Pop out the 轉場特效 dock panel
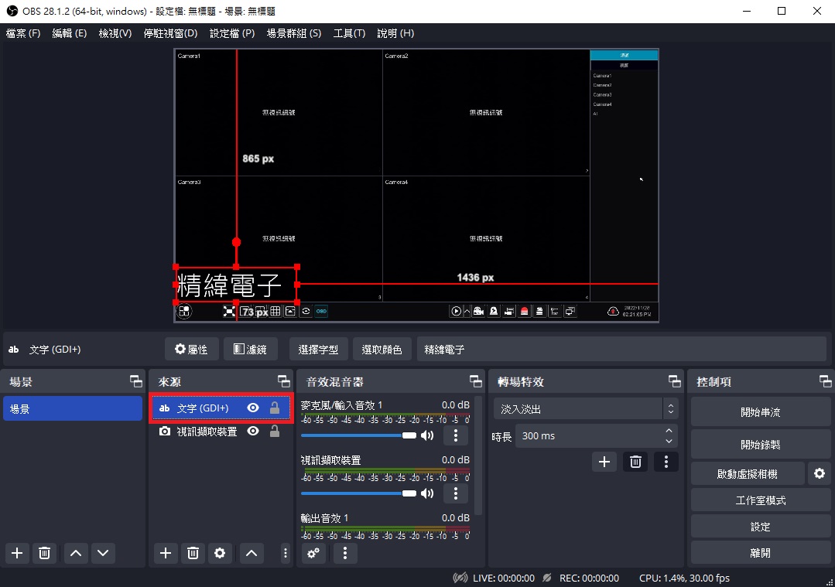 (675, 381)
